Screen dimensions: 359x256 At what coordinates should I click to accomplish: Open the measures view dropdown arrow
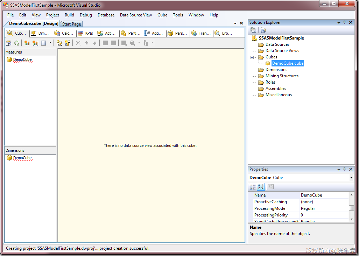50,43
